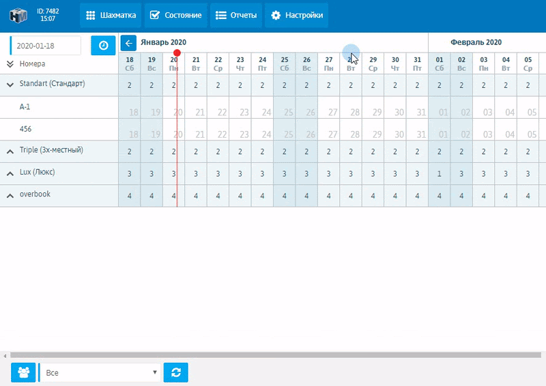Expand the Lux (Люкс) category
This screenshot has height=386, width=546.
(x=10, y=173)
